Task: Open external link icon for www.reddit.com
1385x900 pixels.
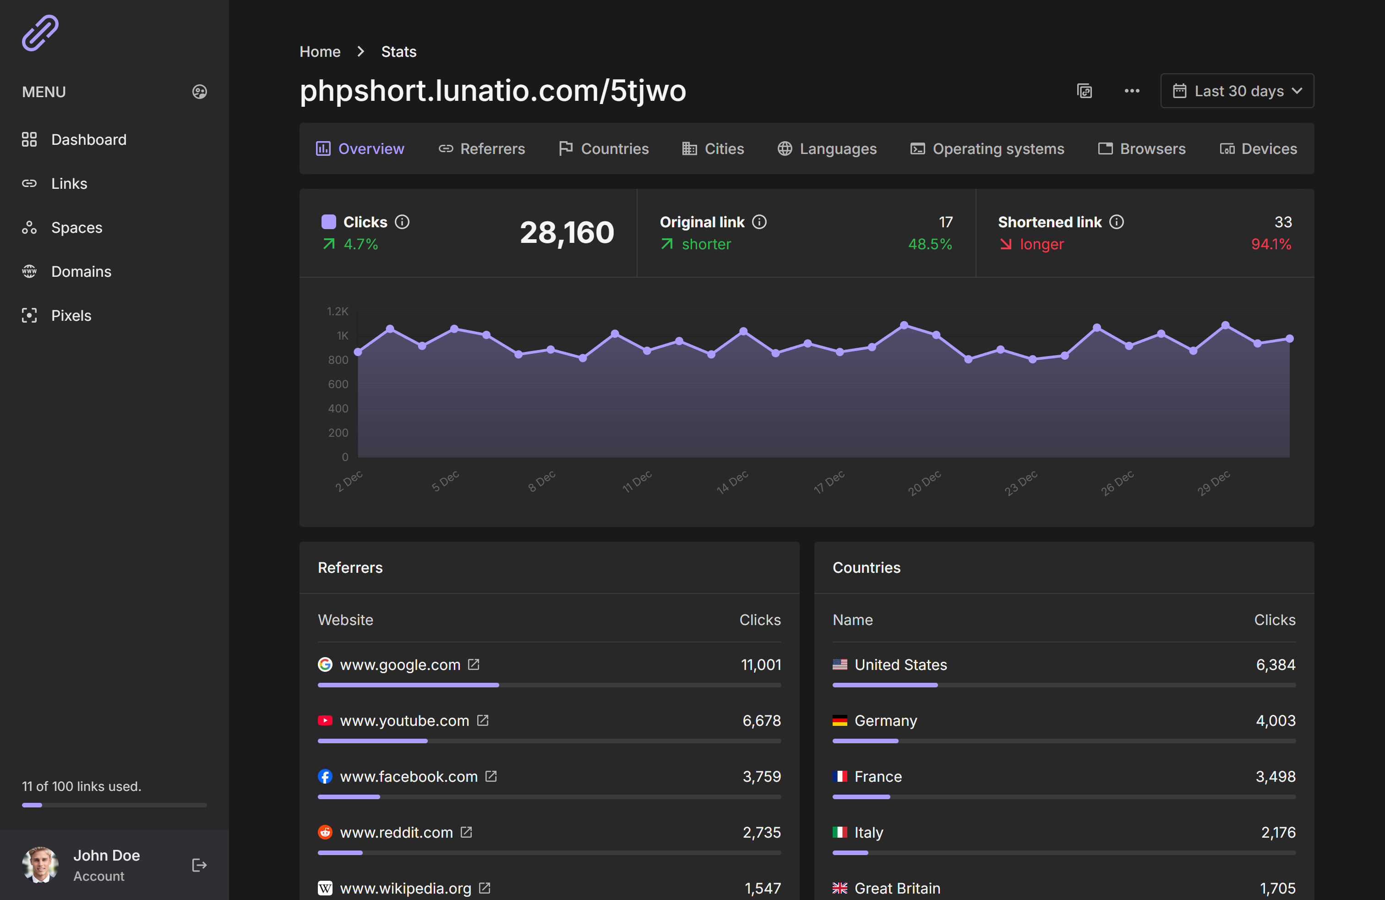Action: point(466,832)
